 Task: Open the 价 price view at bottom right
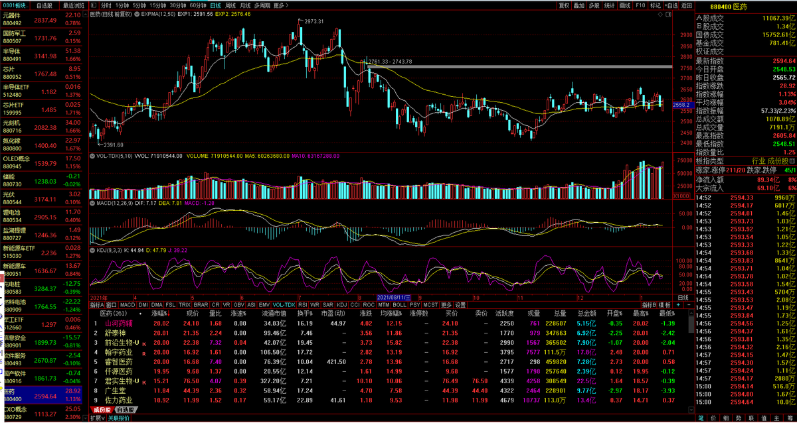[715, 418]
